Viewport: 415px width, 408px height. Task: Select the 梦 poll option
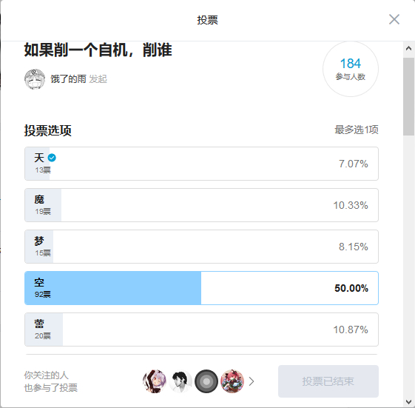(201, 247)
